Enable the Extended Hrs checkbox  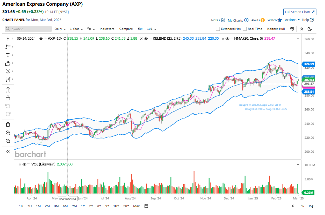pos(218,29)
